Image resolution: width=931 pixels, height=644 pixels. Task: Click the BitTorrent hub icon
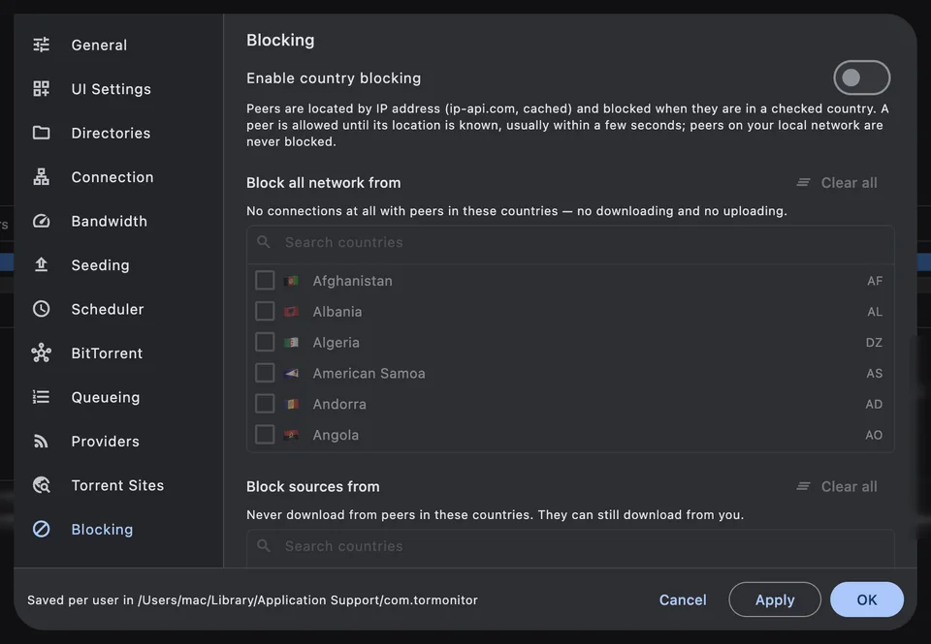click(x=41, y=353)
